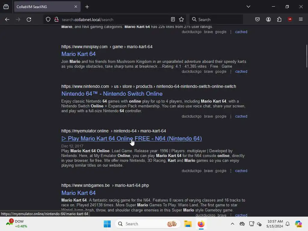Open the clock showing 10:57 AM
This screenshot has height=231, width=308.
(x=275, y=224)
